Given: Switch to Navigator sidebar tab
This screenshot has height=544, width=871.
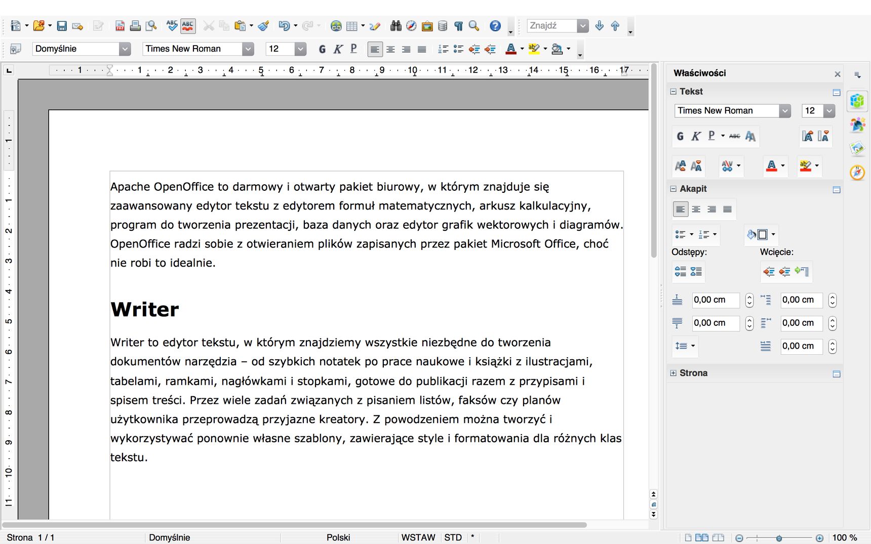Looking at the screenshot, I should [x=857, y=173].
